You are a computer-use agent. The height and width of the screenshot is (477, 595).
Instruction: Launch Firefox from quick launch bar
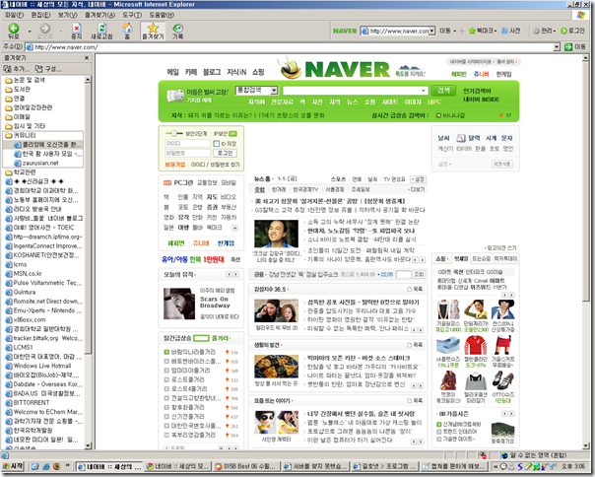tap(57, 466)
